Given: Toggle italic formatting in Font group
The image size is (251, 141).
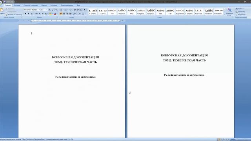Looking at the screenshot, I should click(29, 14).
